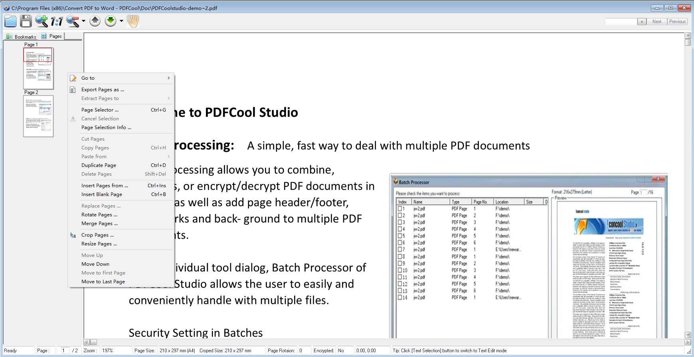Select the Page 2 thumbnail
694x357 pixels.
pos(38,116)
